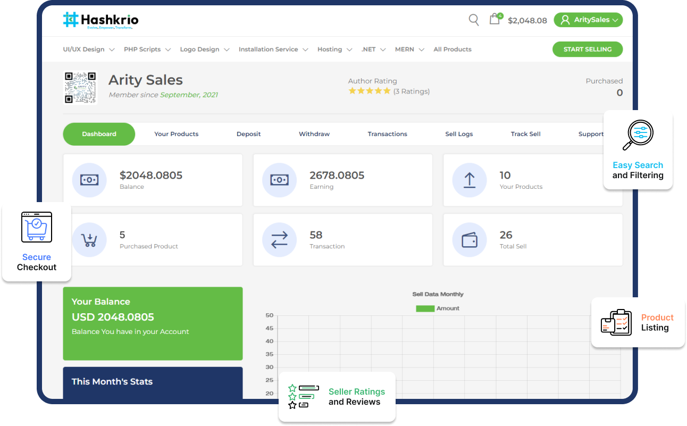Screen dimensions: 687x426
Task: Click the Seller Ratings stars icon
Action: pos(303,397)
